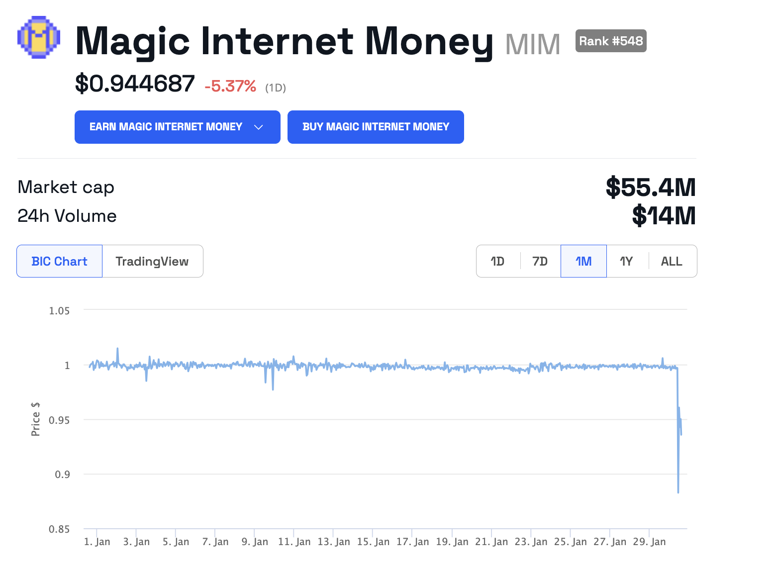Screen dimensions: 775x566
Task: Click the 29. Jan marker on the x-axis
Action: tap(649, 542)
